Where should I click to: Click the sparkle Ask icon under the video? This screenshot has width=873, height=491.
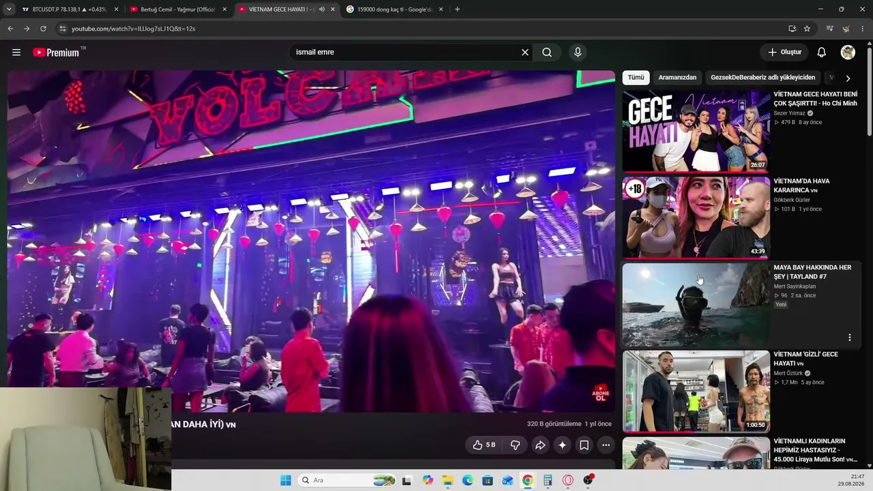pos(562,445)
